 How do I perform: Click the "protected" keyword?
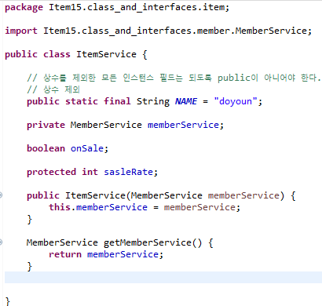pos(51,172)
